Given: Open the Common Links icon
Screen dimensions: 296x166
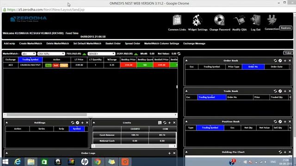Looking at the screenshot, I should point(177,20).
